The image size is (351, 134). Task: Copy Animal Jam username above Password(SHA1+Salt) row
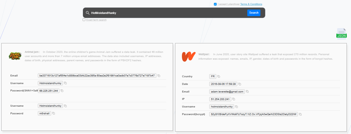coord(65,83)
